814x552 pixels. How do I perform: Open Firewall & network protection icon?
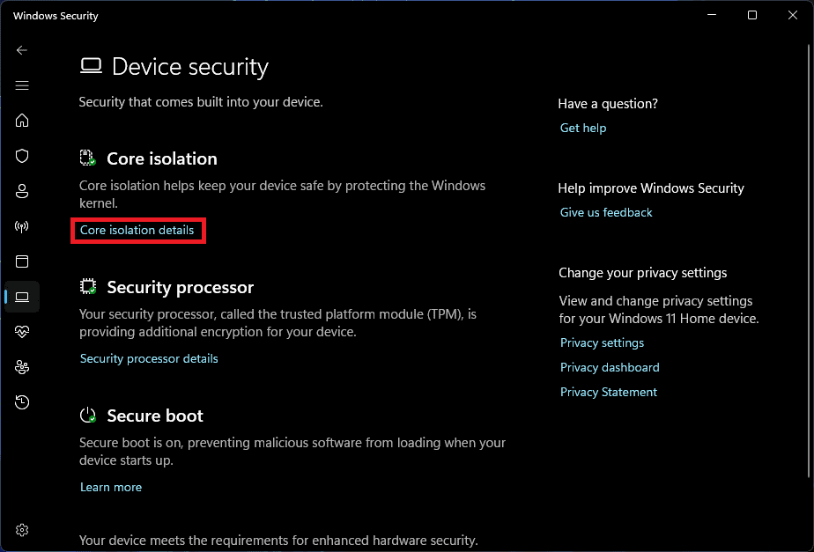pyautogui.click(x=22, y=226)
